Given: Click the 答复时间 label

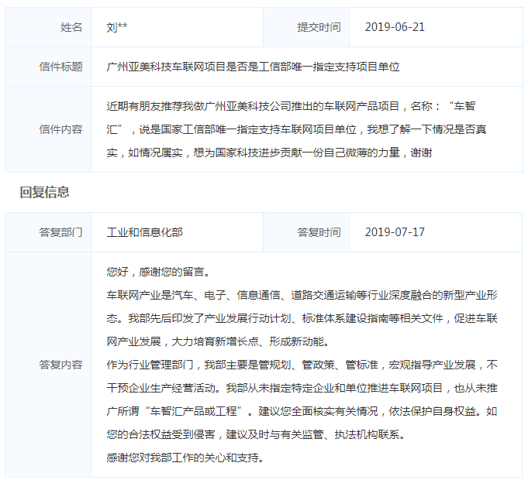Looking at the screenshot, I should (x=319, y=232).
